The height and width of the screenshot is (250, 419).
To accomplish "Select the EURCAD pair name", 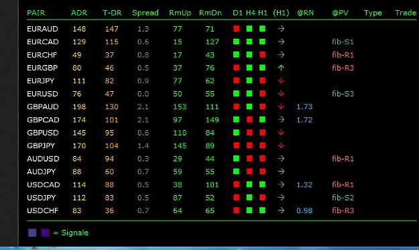I will [43, 42].
